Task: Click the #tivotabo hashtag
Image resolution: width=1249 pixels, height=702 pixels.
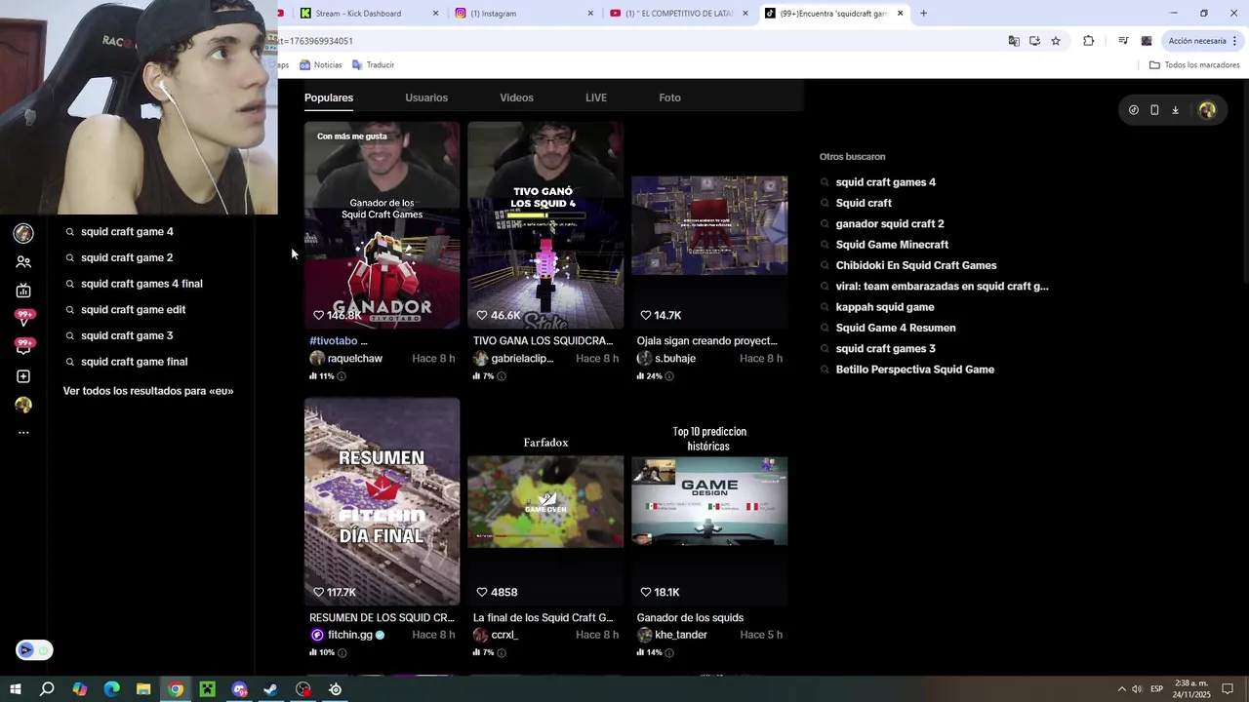Action: (x=333, y=341)
